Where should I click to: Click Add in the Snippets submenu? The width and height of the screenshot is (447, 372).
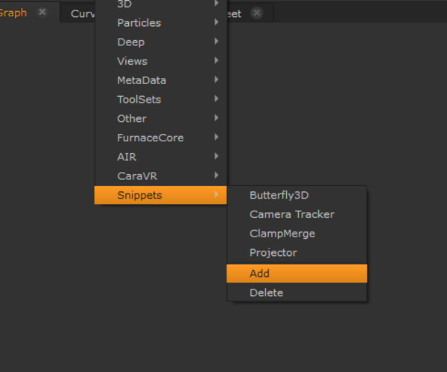pos(259,274)
